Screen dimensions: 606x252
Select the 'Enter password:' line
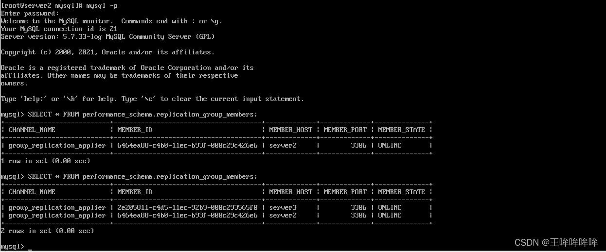(x=30, y=14)
